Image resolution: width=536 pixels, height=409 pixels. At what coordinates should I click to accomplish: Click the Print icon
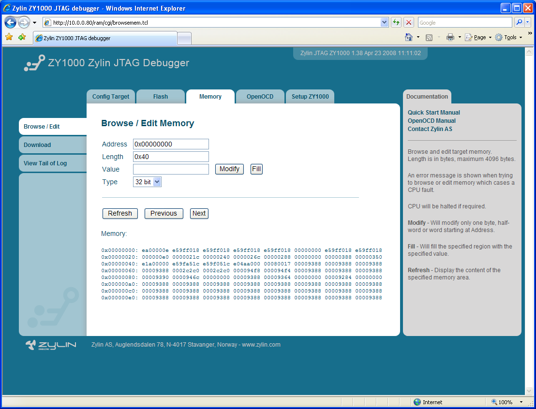pyautogui.click(x=450, y=37)
